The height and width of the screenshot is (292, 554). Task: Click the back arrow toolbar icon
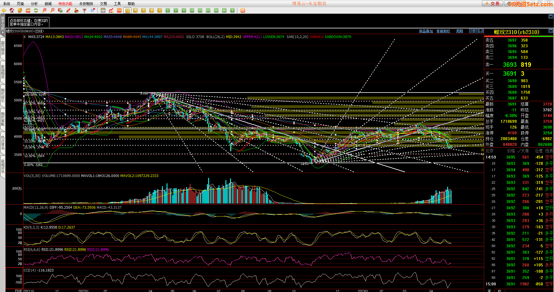click(x=4, y=10)
